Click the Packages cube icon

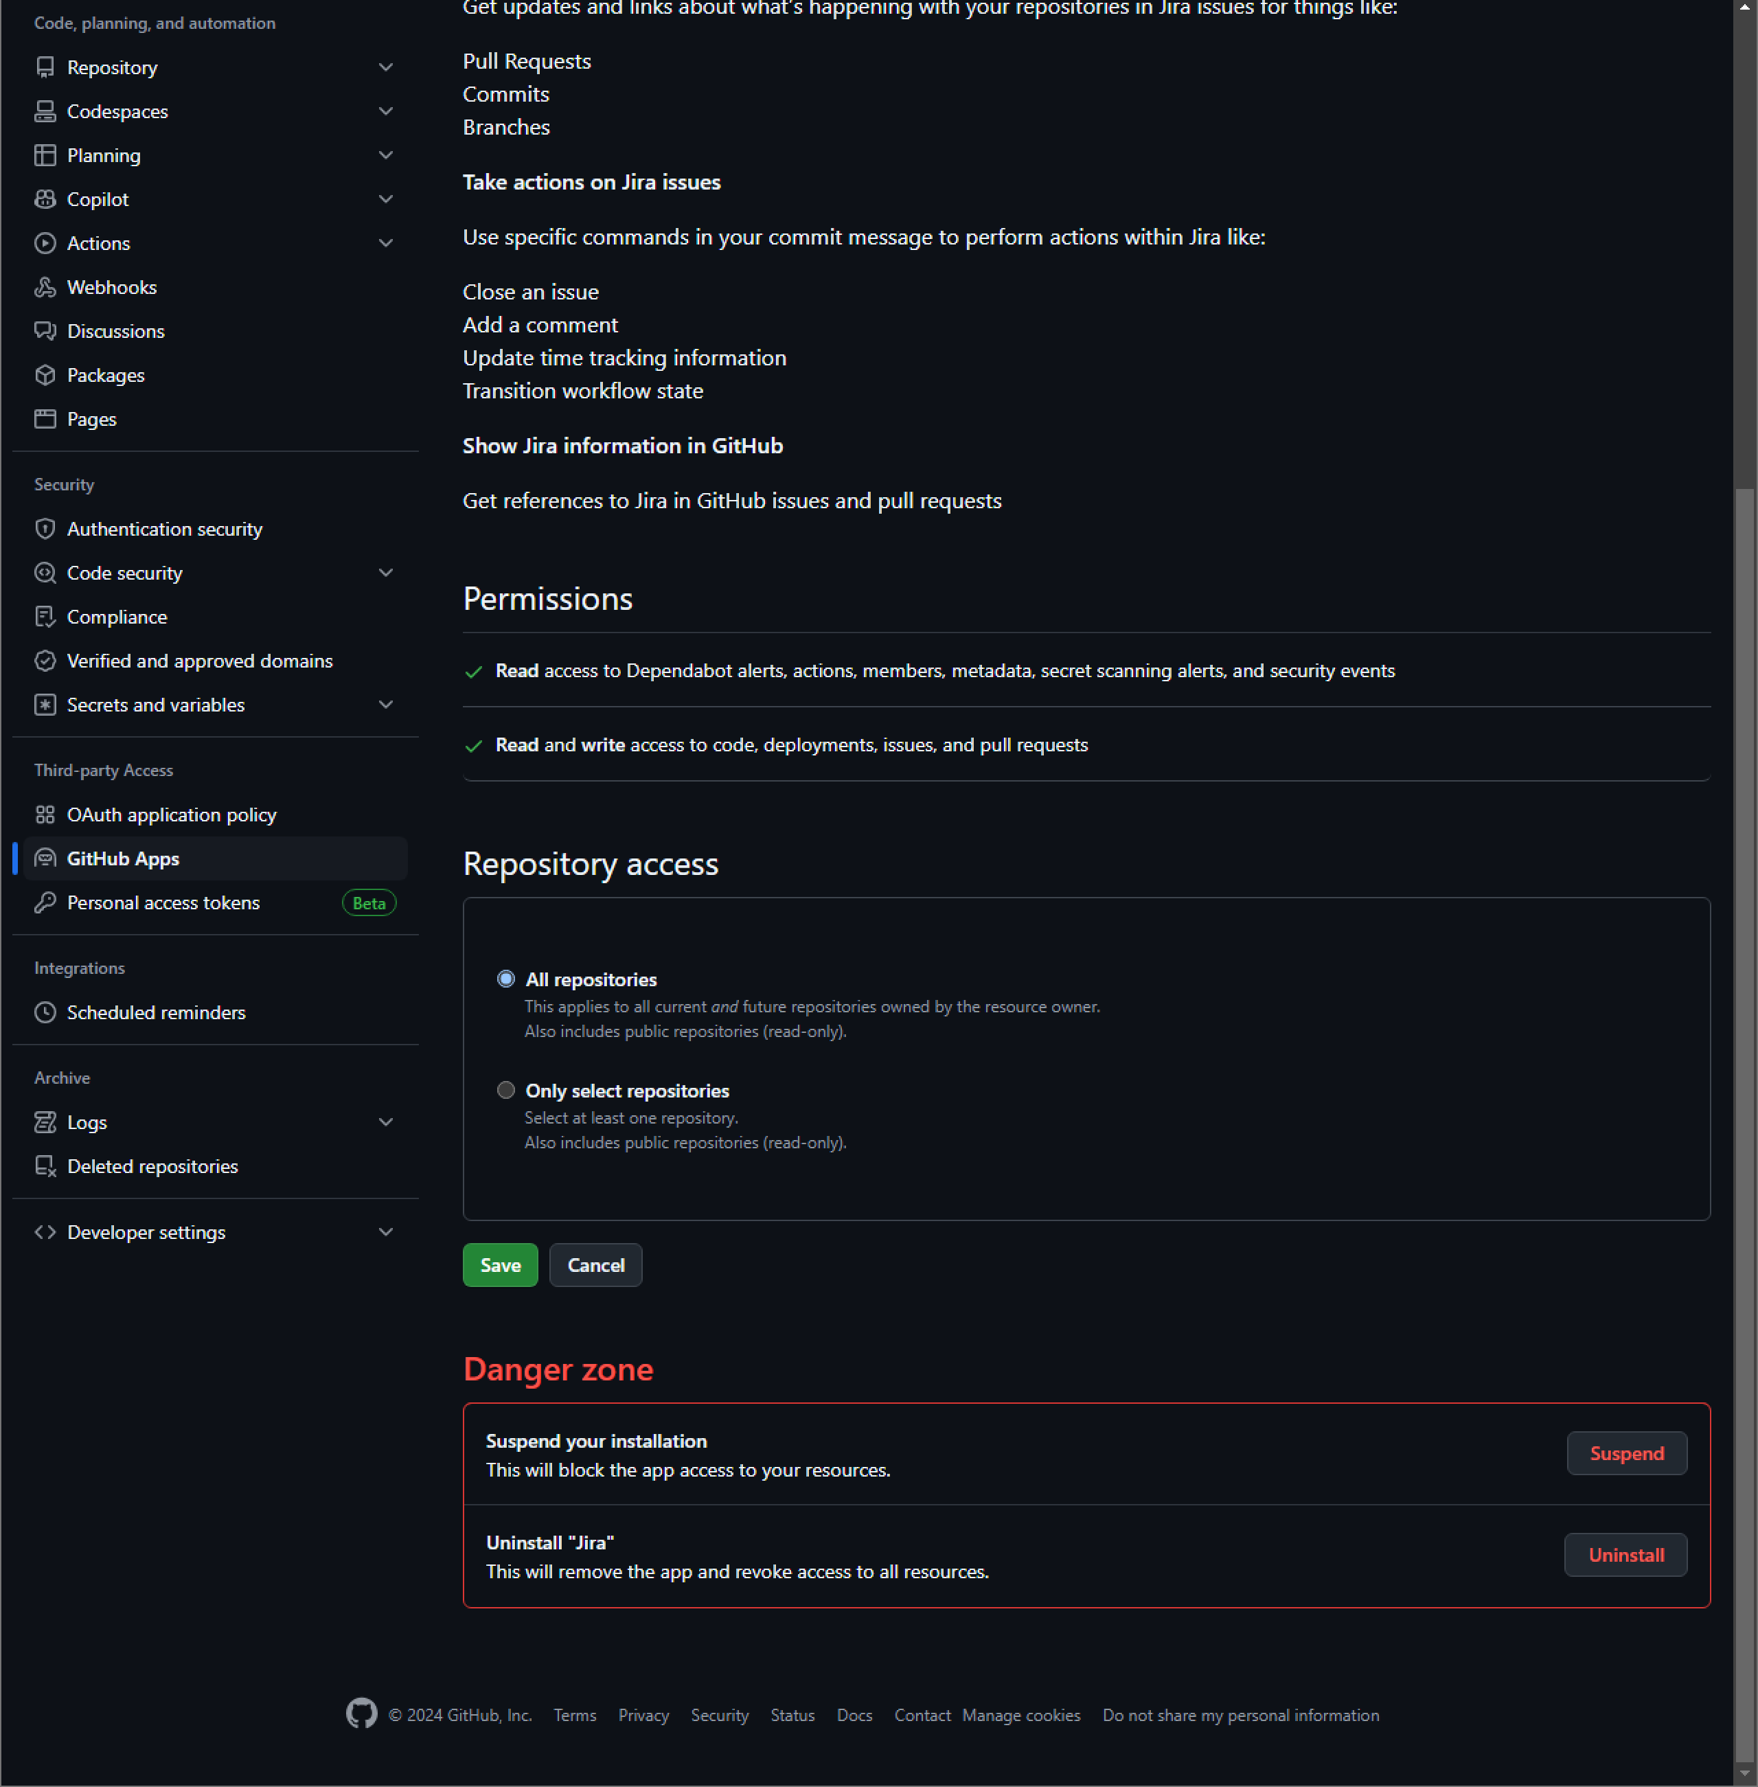(x=45, y=375)
